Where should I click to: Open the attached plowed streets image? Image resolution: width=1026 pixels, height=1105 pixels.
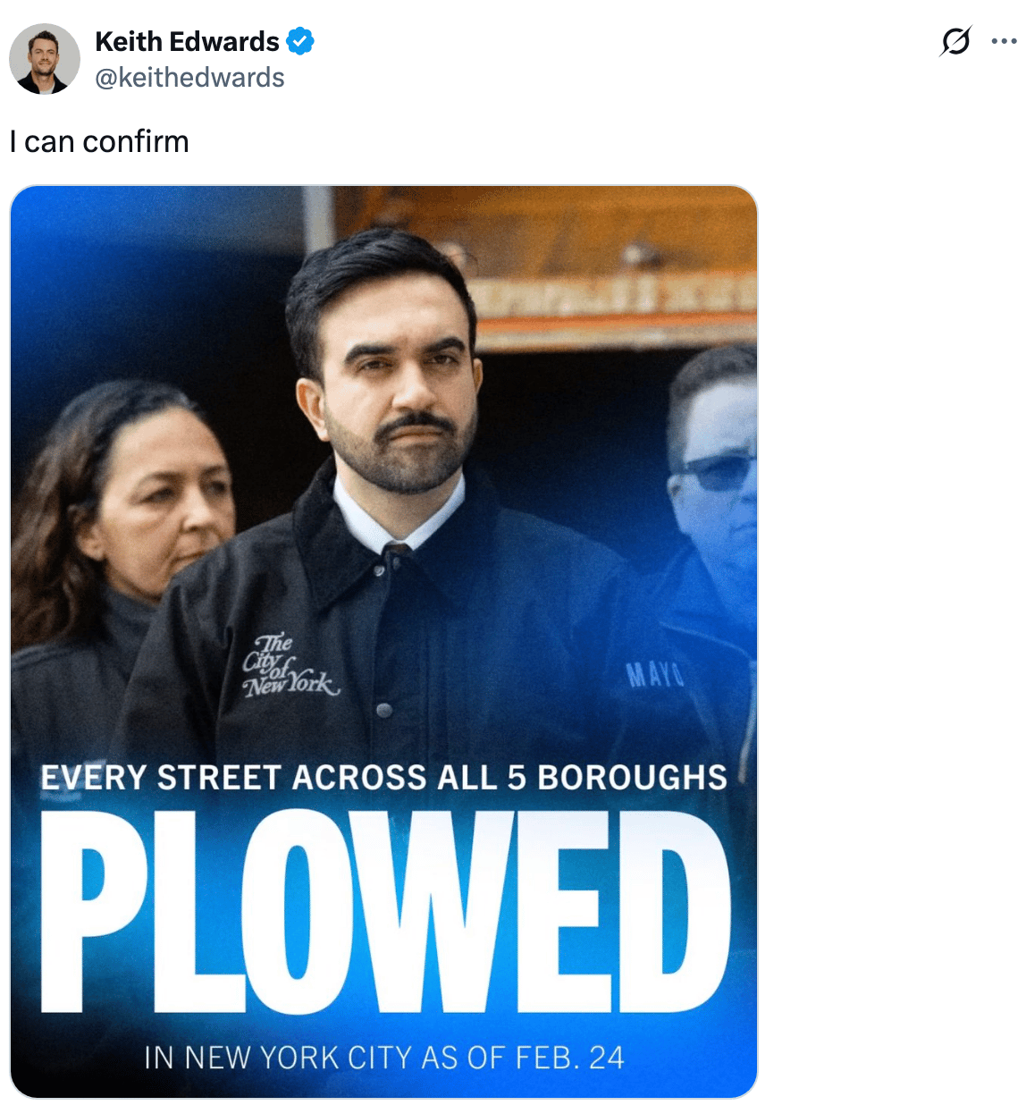[383, 641]
